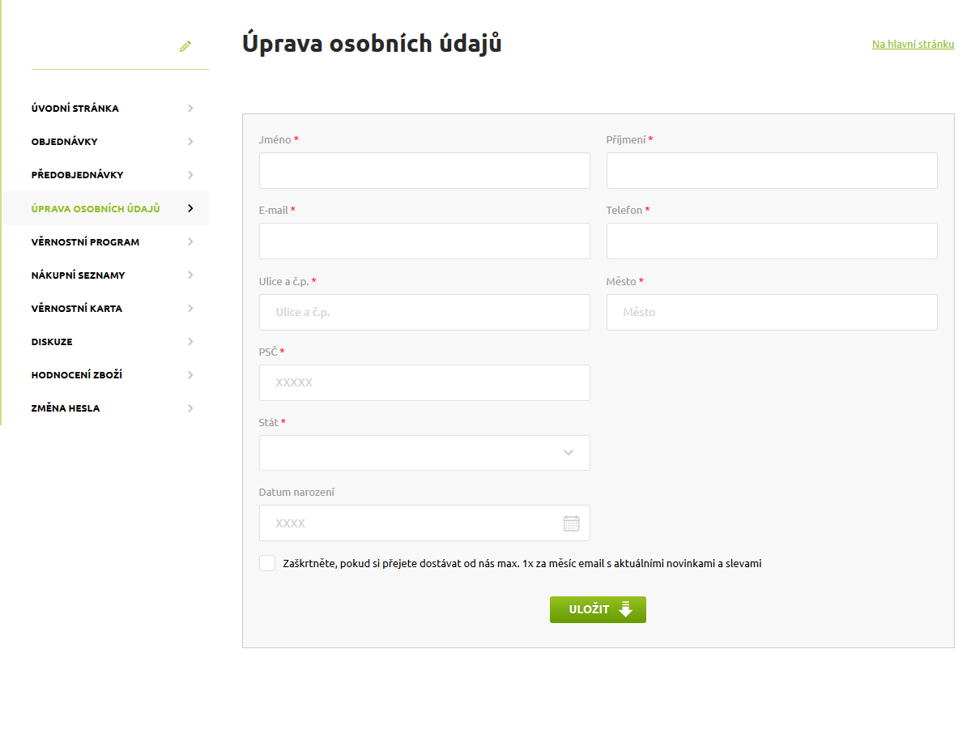The width and height of the screenshot is (971, 730).
Task: Click the arrow beside HODNOCENÍ ZBOŽÍ
Action: (190, 374)
